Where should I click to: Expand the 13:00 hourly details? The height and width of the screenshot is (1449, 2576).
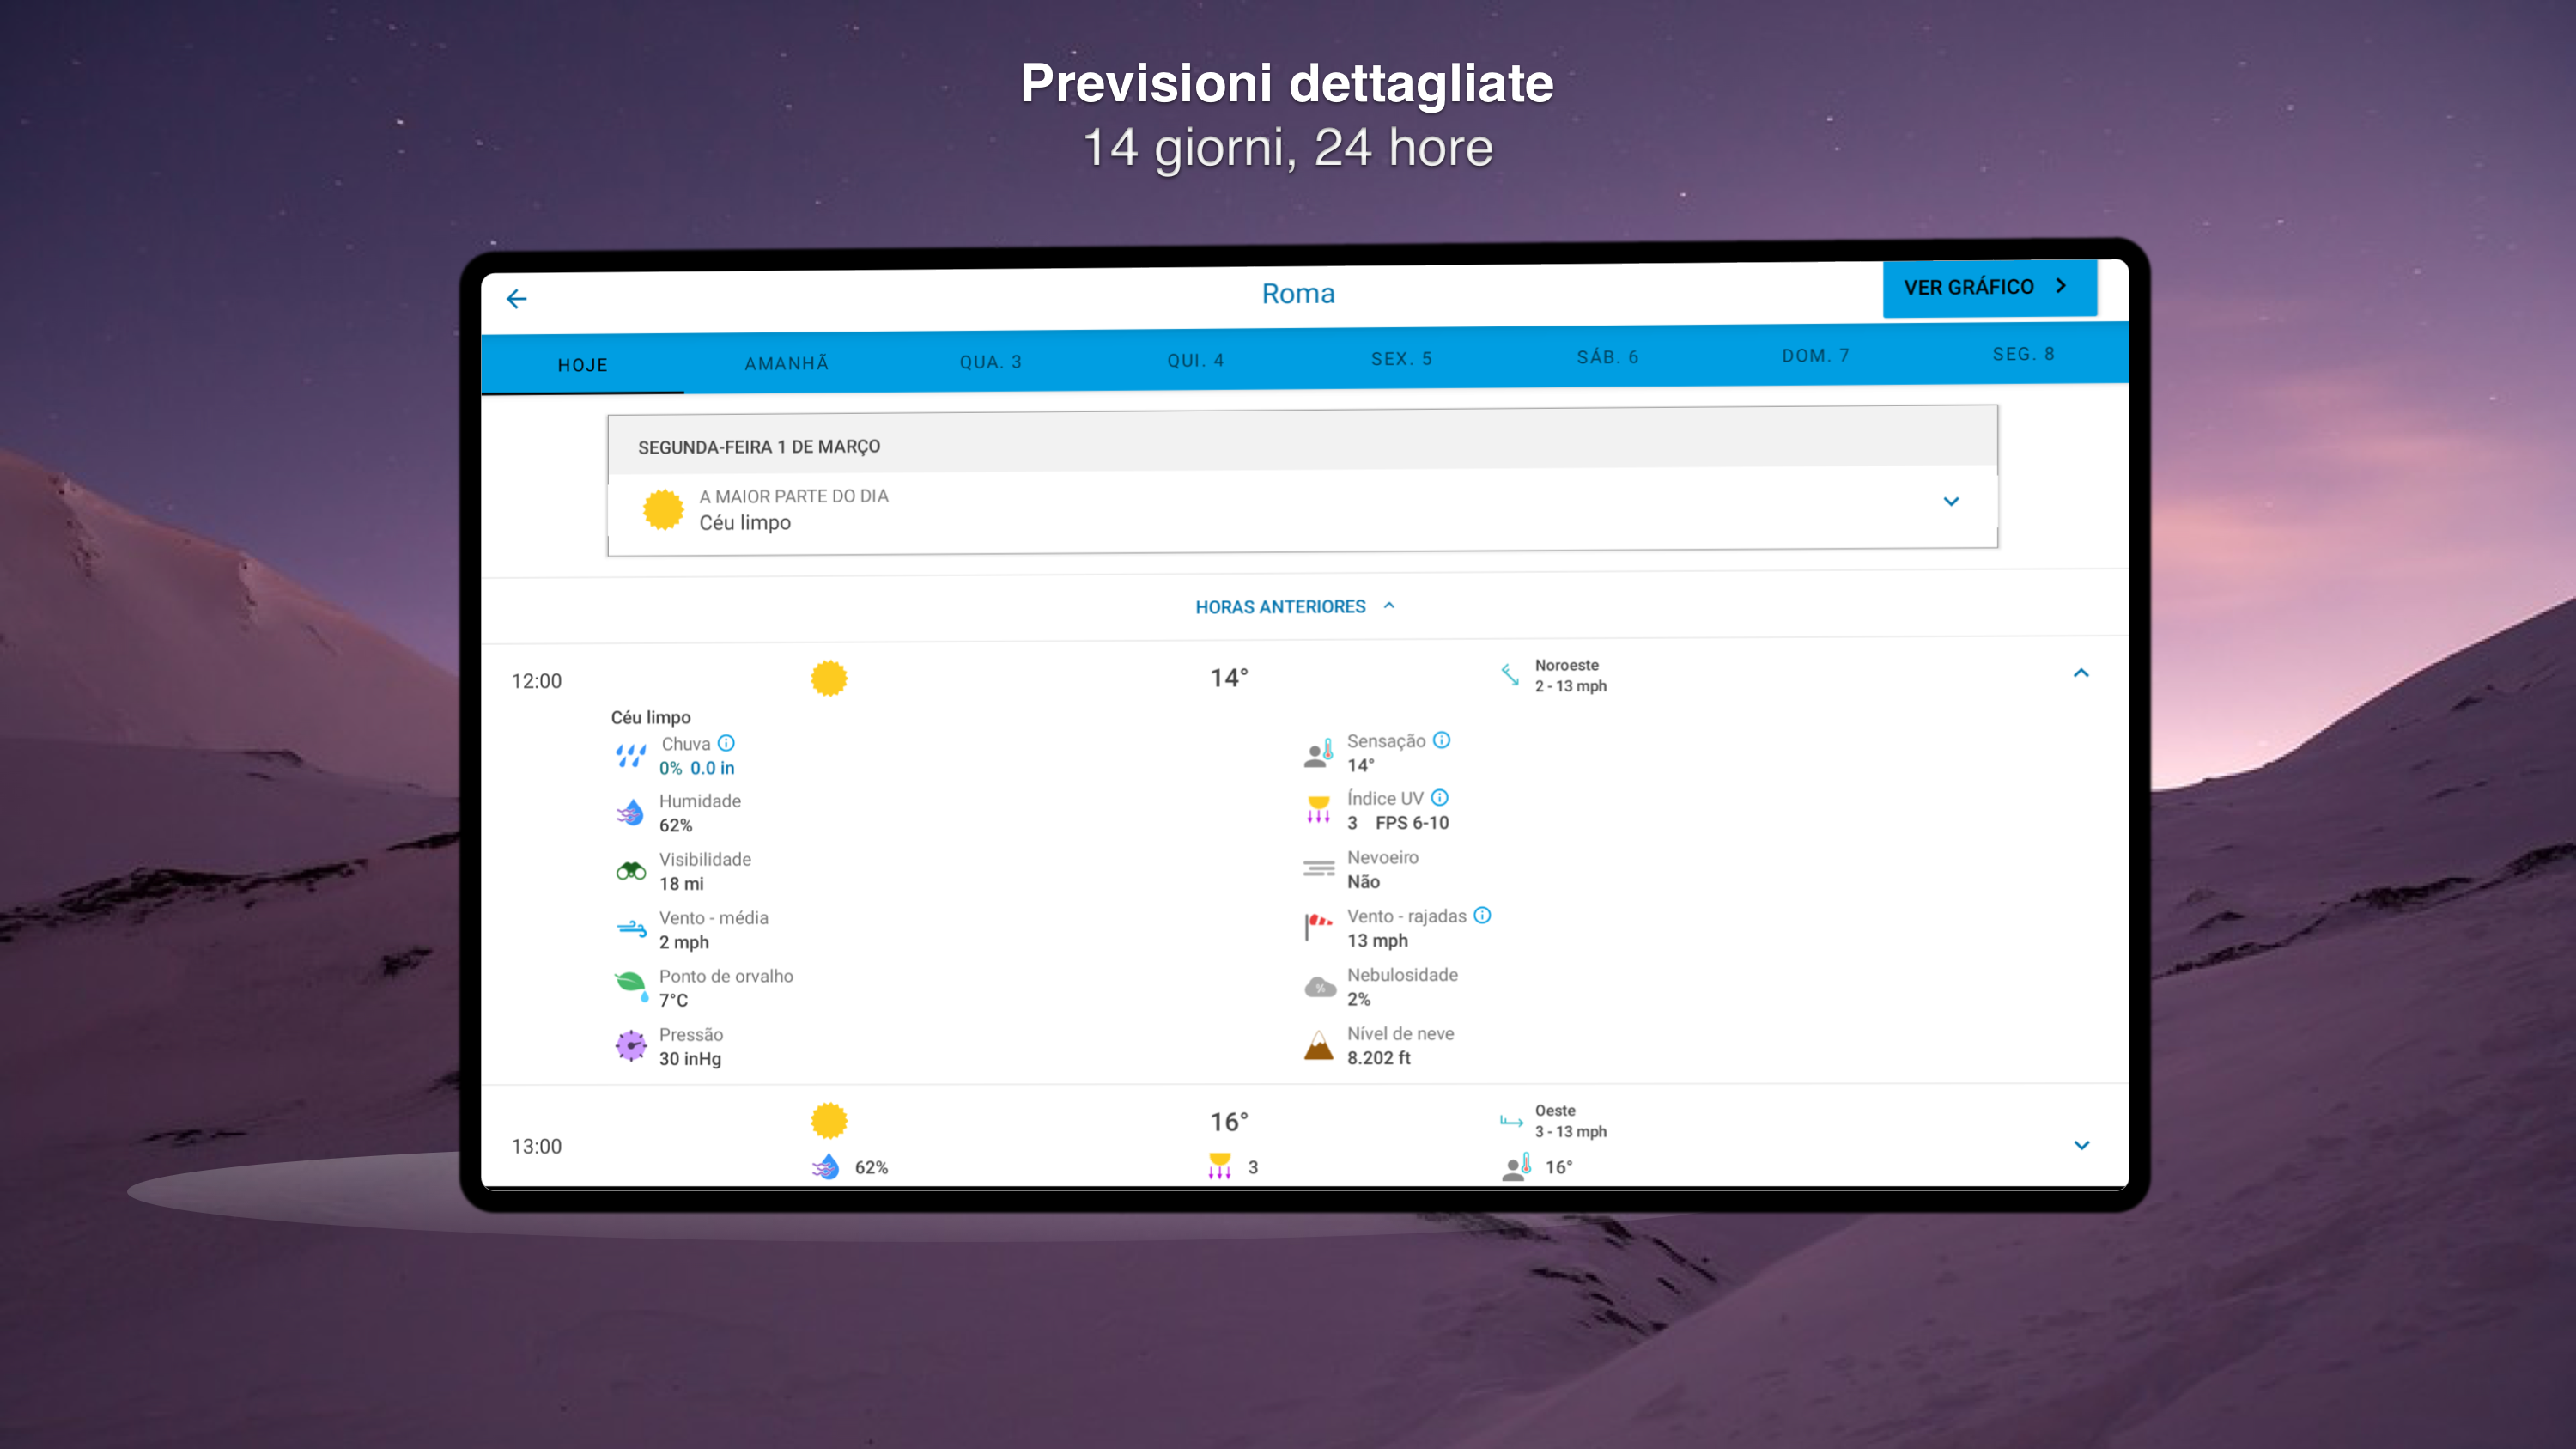(x=2081, y=1145)
